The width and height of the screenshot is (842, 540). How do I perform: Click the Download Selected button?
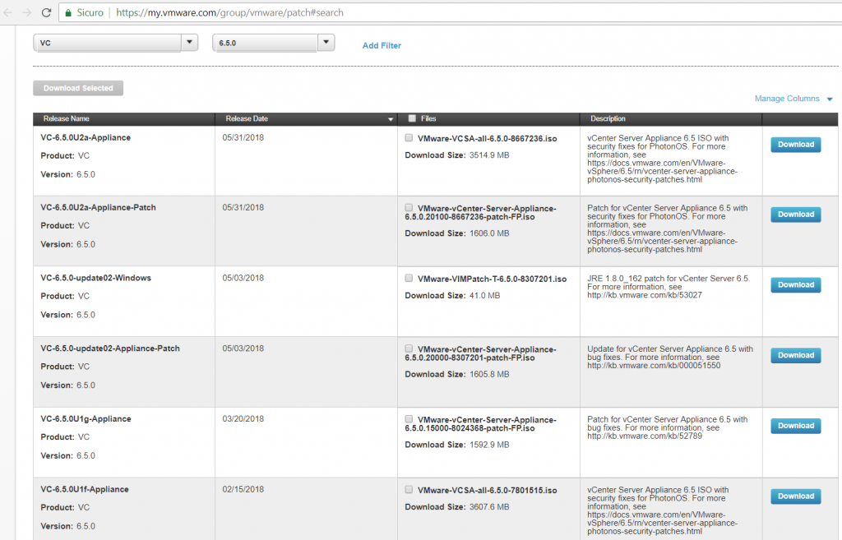[78, 88]
